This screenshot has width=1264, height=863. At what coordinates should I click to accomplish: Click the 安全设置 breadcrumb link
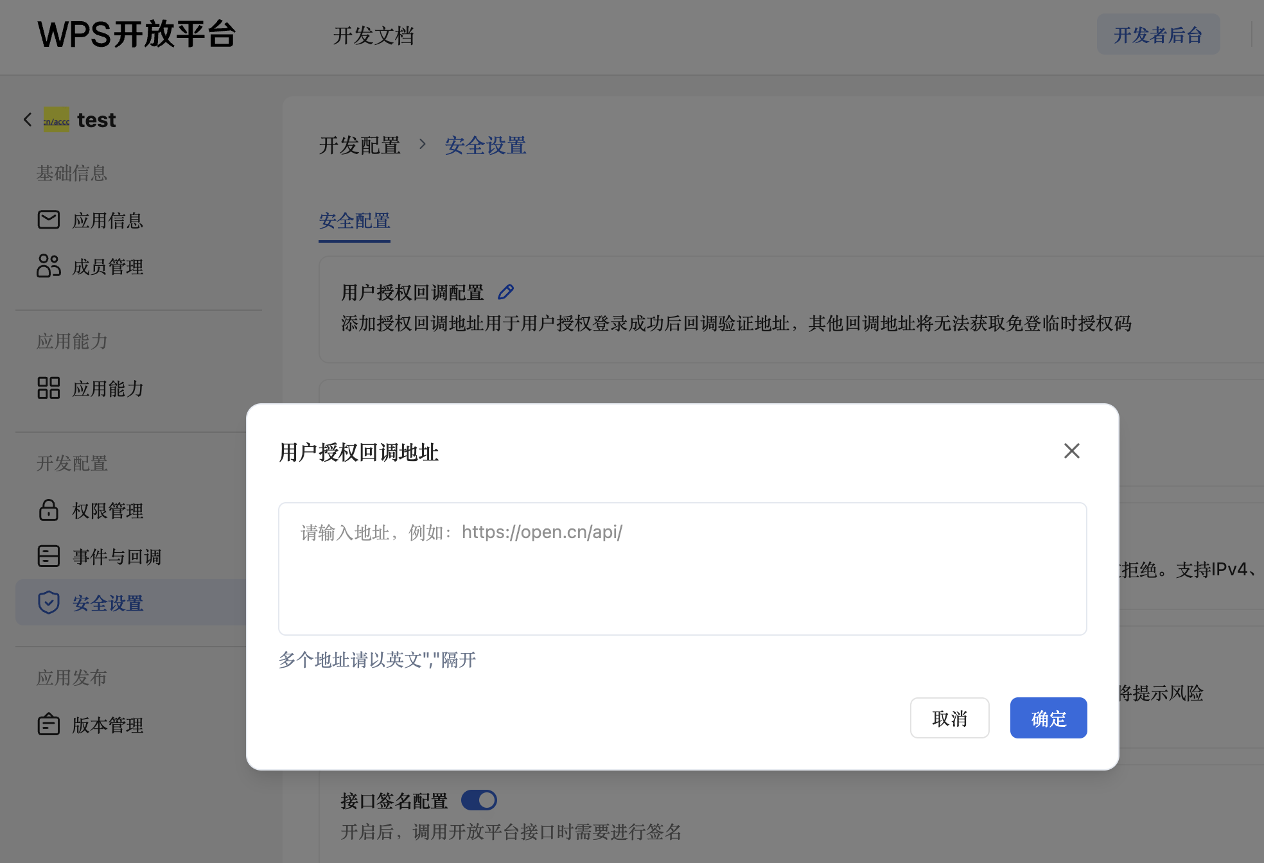486,145
